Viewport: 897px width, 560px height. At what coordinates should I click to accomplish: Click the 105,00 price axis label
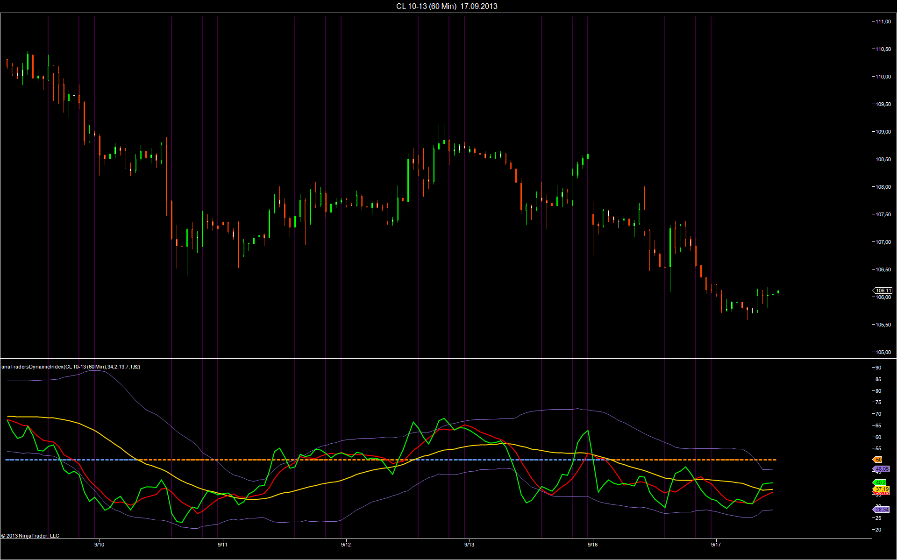(883, 352)
